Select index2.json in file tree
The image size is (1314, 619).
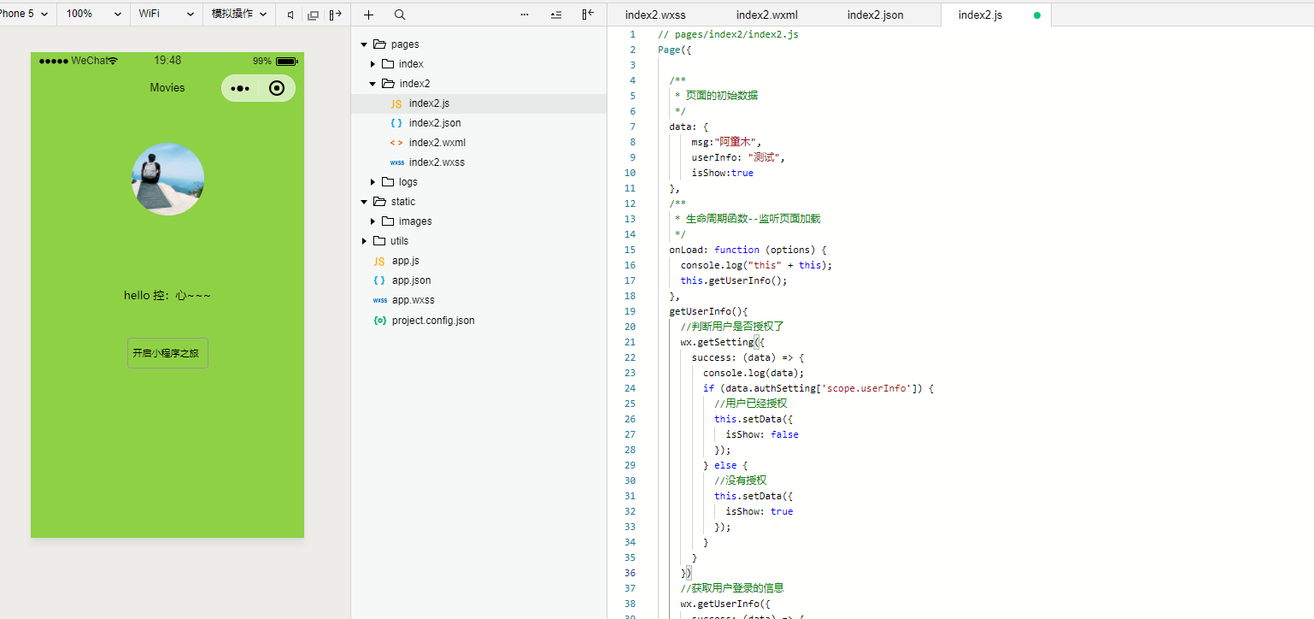click(478, 123)
